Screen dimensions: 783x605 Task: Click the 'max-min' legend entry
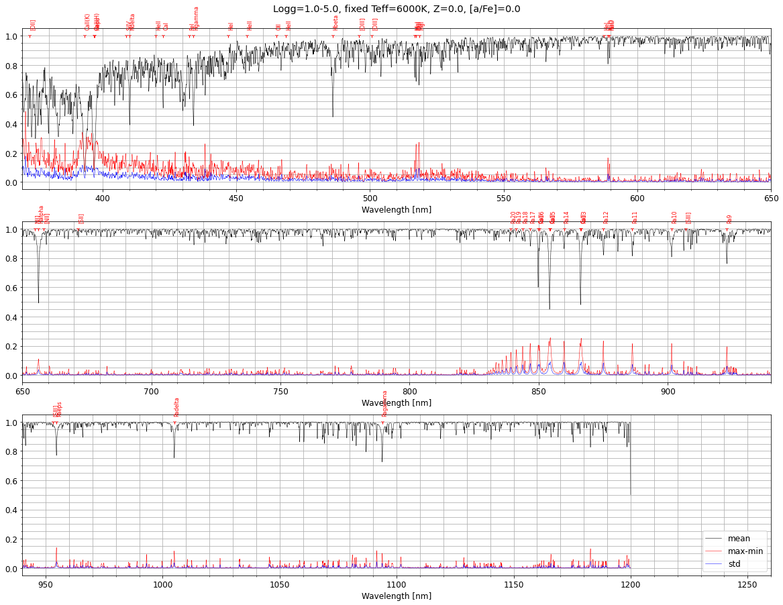(745, 551)
